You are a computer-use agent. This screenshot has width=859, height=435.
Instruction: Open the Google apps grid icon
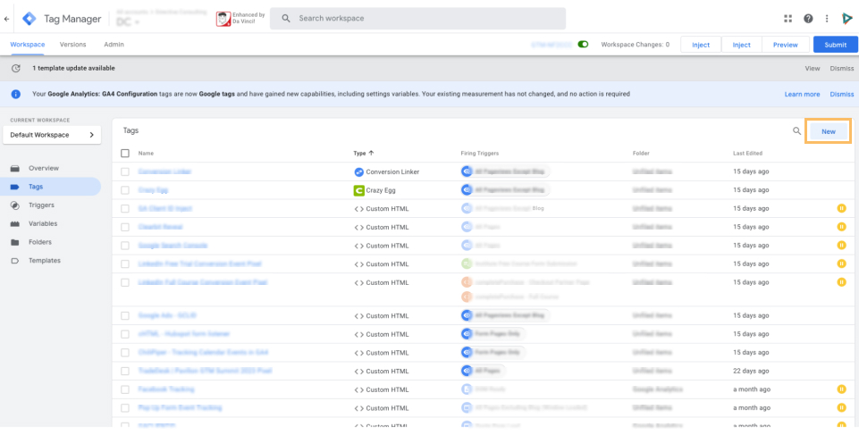point(787,19)
